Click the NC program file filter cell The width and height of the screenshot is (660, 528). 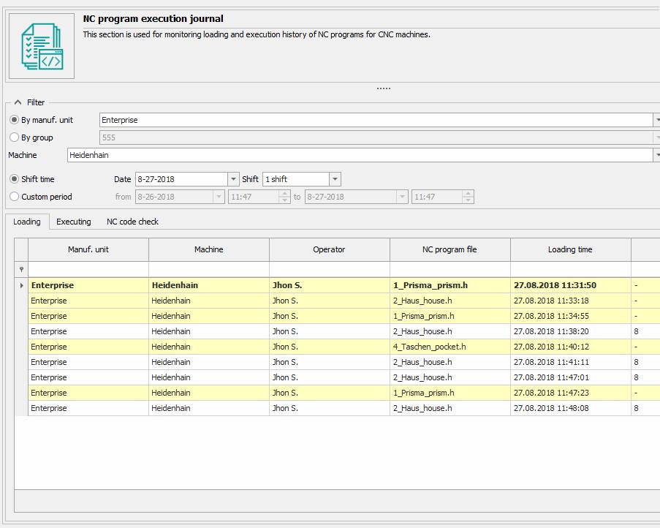[x=450, y=269]
